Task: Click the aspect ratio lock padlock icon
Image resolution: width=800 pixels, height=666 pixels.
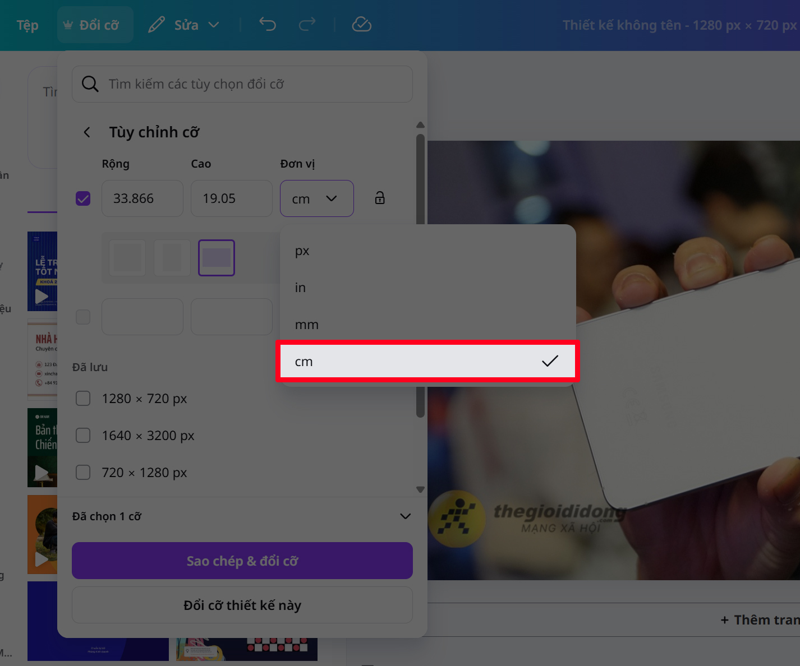Action: 380,198
